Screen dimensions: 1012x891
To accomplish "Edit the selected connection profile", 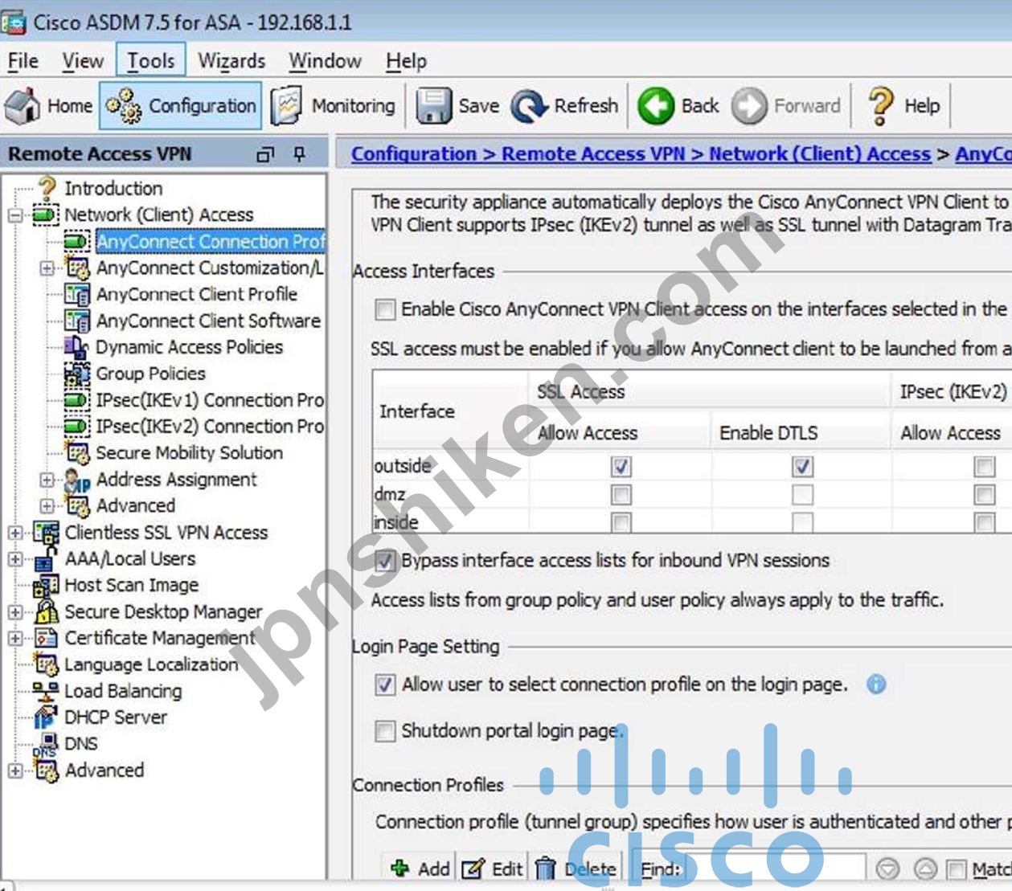I will point(492,869).
